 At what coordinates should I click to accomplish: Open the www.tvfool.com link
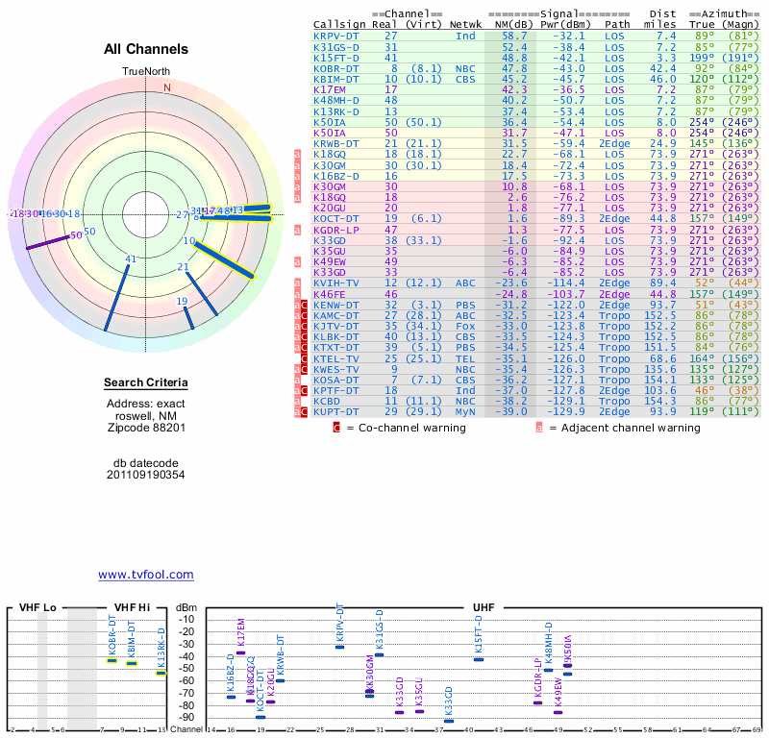145,575
